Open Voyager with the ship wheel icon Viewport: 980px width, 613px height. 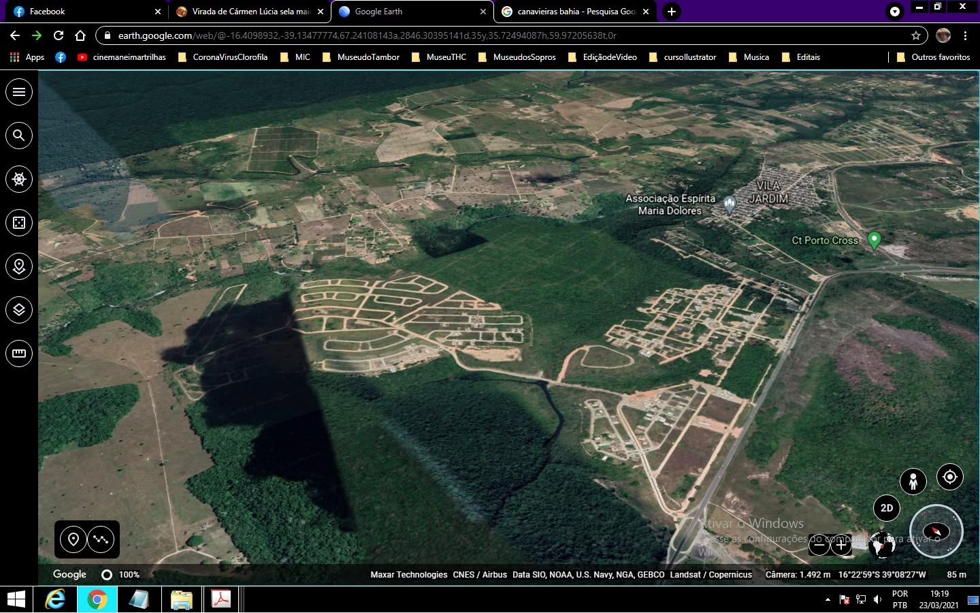point(19,179)
